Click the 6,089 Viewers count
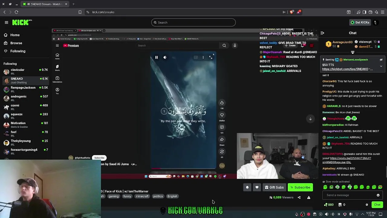 click(281, 197)
